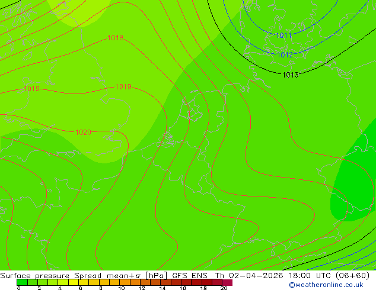The image size is (376, 290).
Task: Click the legend scale value '6'
Action: coord(80,288)
